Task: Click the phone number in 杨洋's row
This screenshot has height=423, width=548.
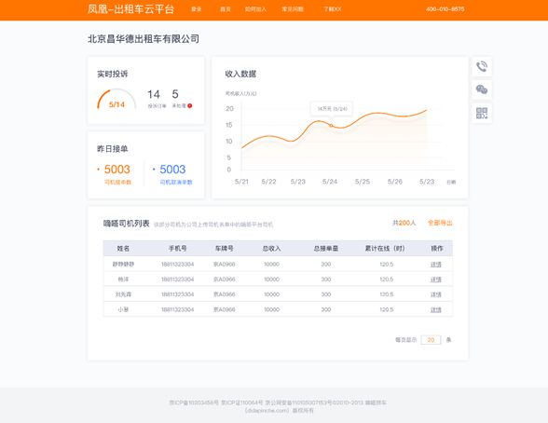Action: pyautogui.click(x=177, y=280)
